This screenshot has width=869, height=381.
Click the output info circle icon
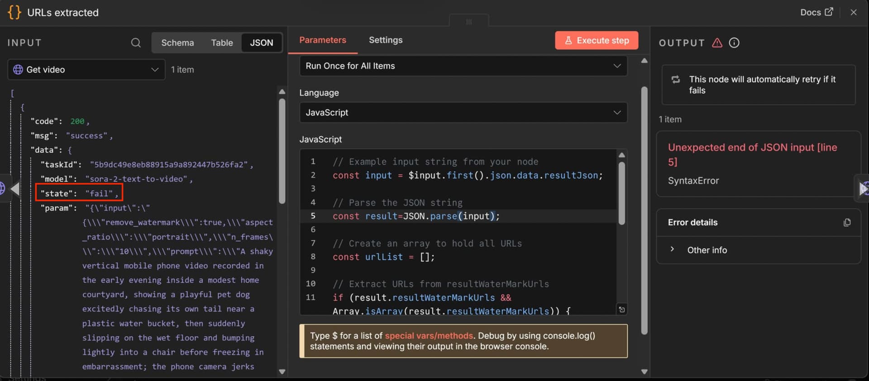pos(734,43)
